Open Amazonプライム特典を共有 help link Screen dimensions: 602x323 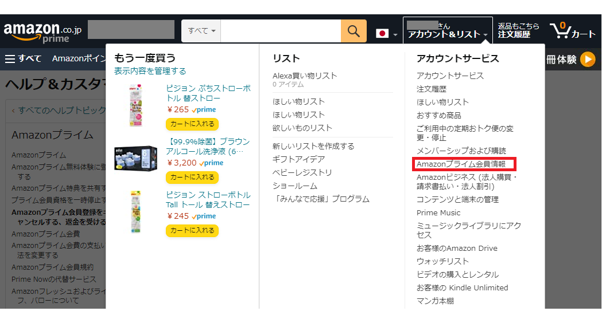click(x=59, y=188)
